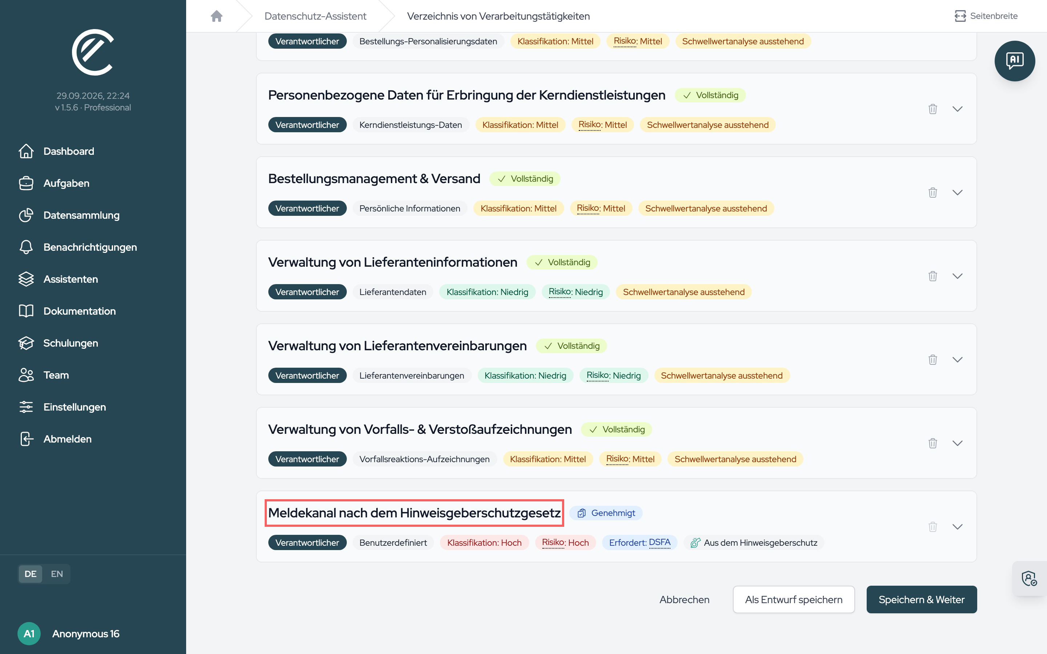Viewport: 1047px width, 654px height.
Task: Delete Personenbezogene Daten für Erbringung entry
Action: [932, 109]
